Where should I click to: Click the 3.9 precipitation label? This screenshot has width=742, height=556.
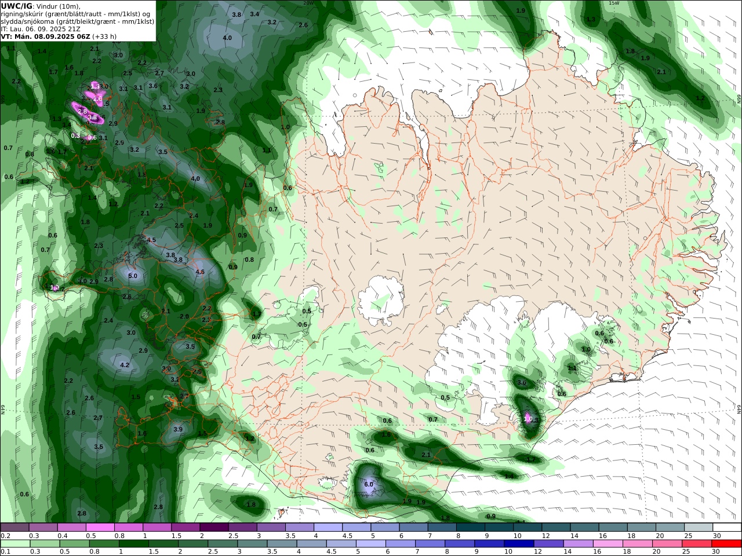[178, 429]
